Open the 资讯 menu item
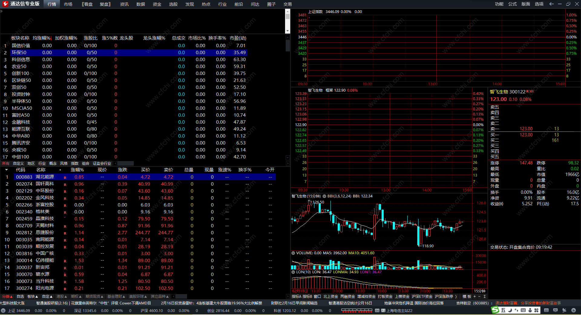The height and width of the screenshot is (315, 581). tap(124, 4)
